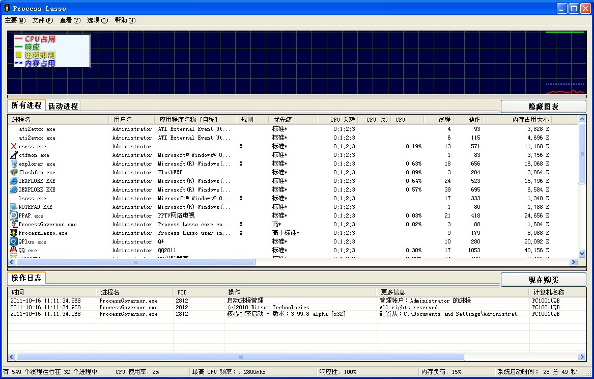Switch to the 活动进程 tab

[63, 106]
